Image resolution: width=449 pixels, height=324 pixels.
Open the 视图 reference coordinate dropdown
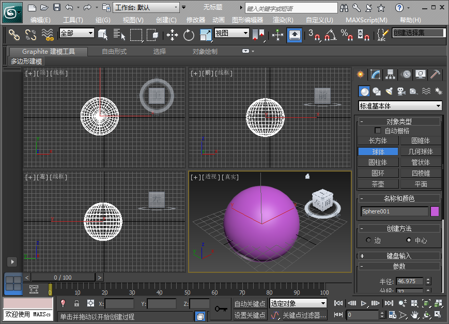[231, 33]
